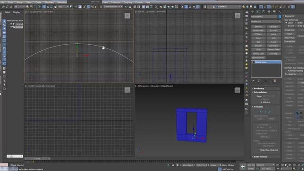The width and height of the screenshot is (304, 171).
Task: Click the Select and Link tool
Action: point(3,7)
